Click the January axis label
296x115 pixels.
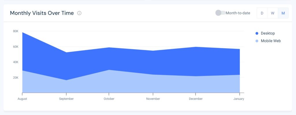(239, 99)
